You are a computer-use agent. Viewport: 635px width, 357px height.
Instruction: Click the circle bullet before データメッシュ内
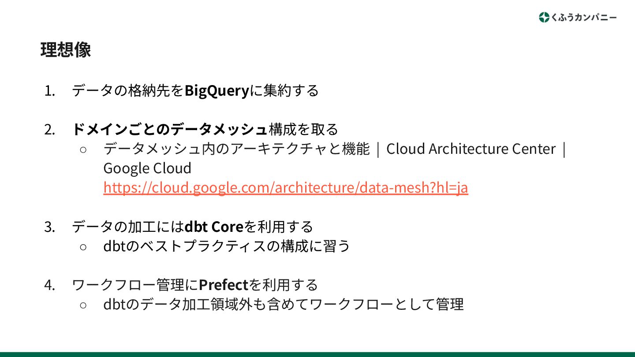[x=83, y=149]
